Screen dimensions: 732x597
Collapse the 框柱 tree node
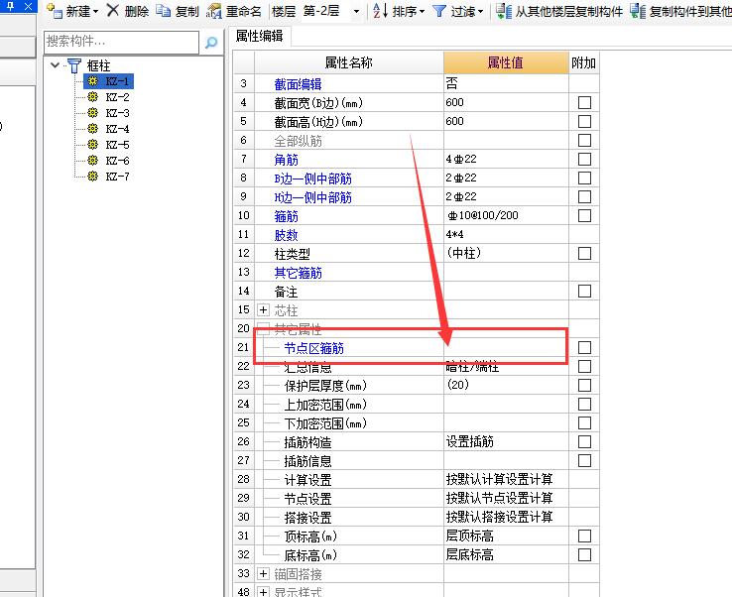56,64
